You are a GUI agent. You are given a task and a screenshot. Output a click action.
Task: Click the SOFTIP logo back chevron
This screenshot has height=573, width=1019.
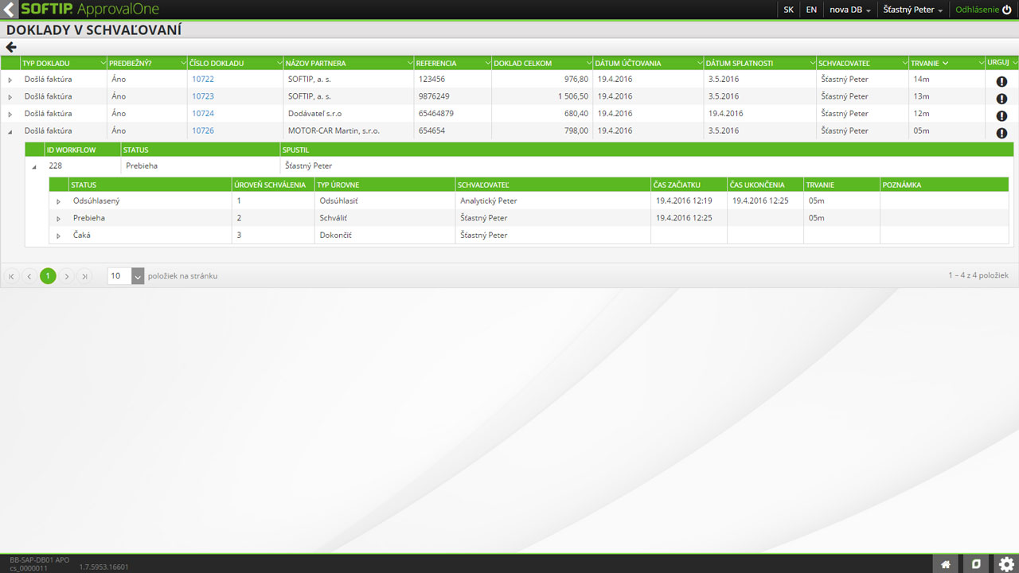[9, 10]
